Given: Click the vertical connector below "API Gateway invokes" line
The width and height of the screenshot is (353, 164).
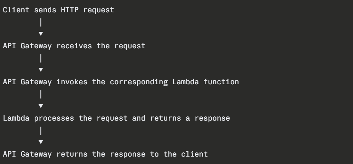Looking at the screenshot, I should click(41, 95).
